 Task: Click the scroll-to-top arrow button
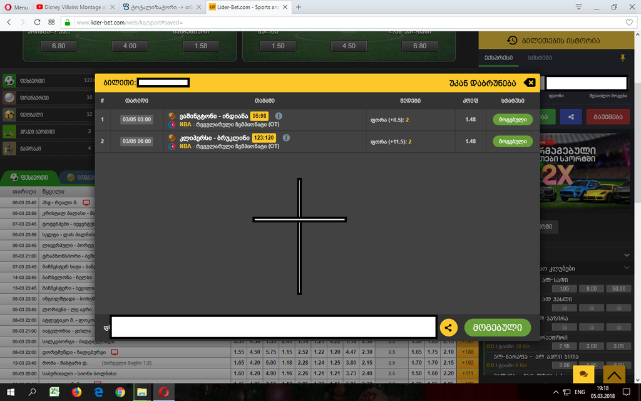tap(614, 375)
